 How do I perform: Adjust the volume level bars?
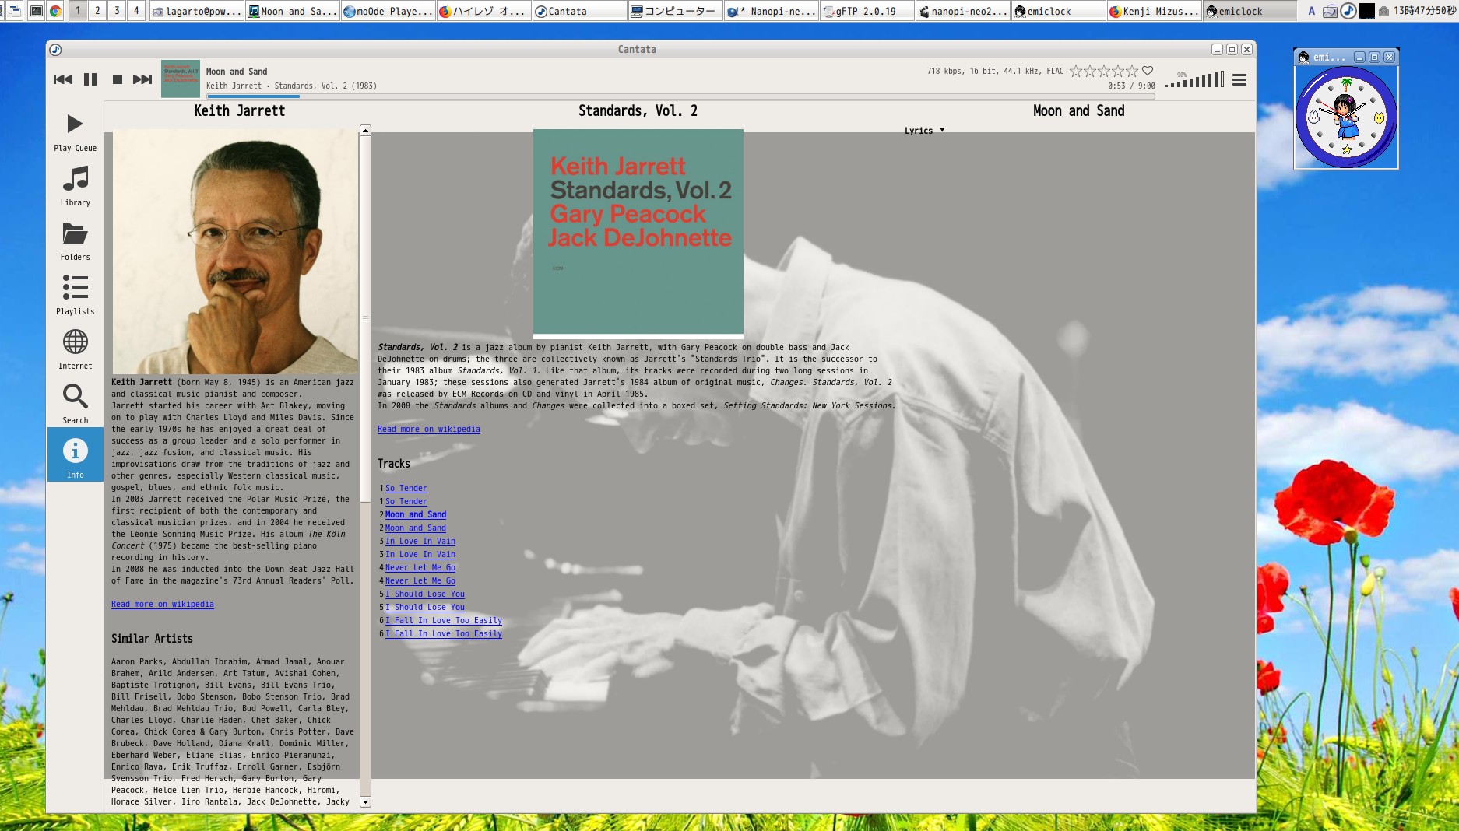(1194, 80)
